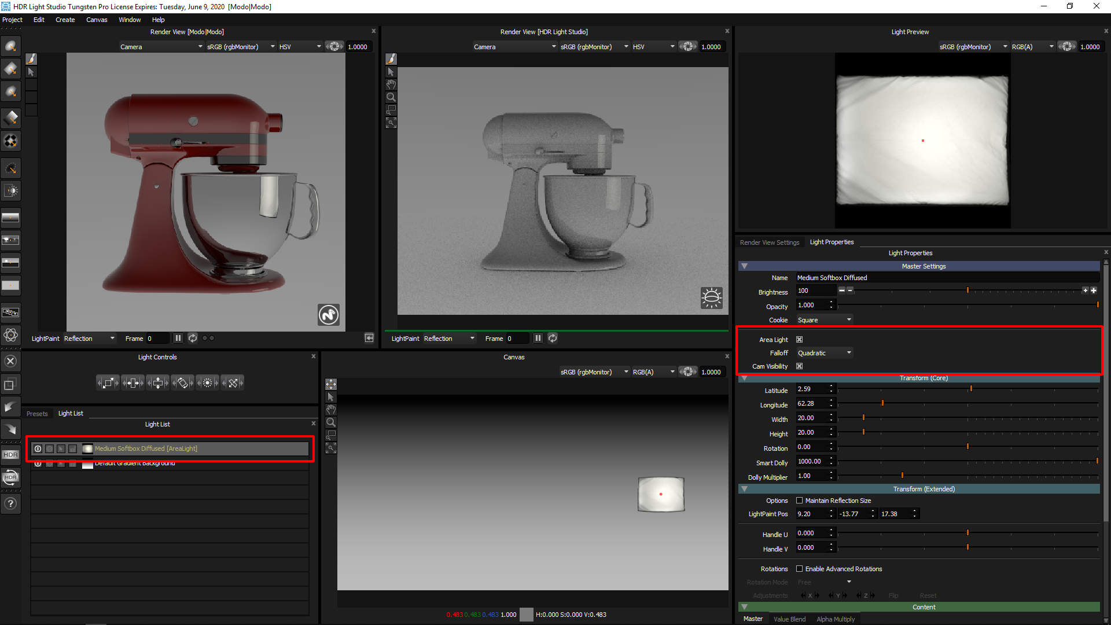1111x625 pixels.
Task: Add a hexagonal light from toolbar
Action: click(10, 91)
